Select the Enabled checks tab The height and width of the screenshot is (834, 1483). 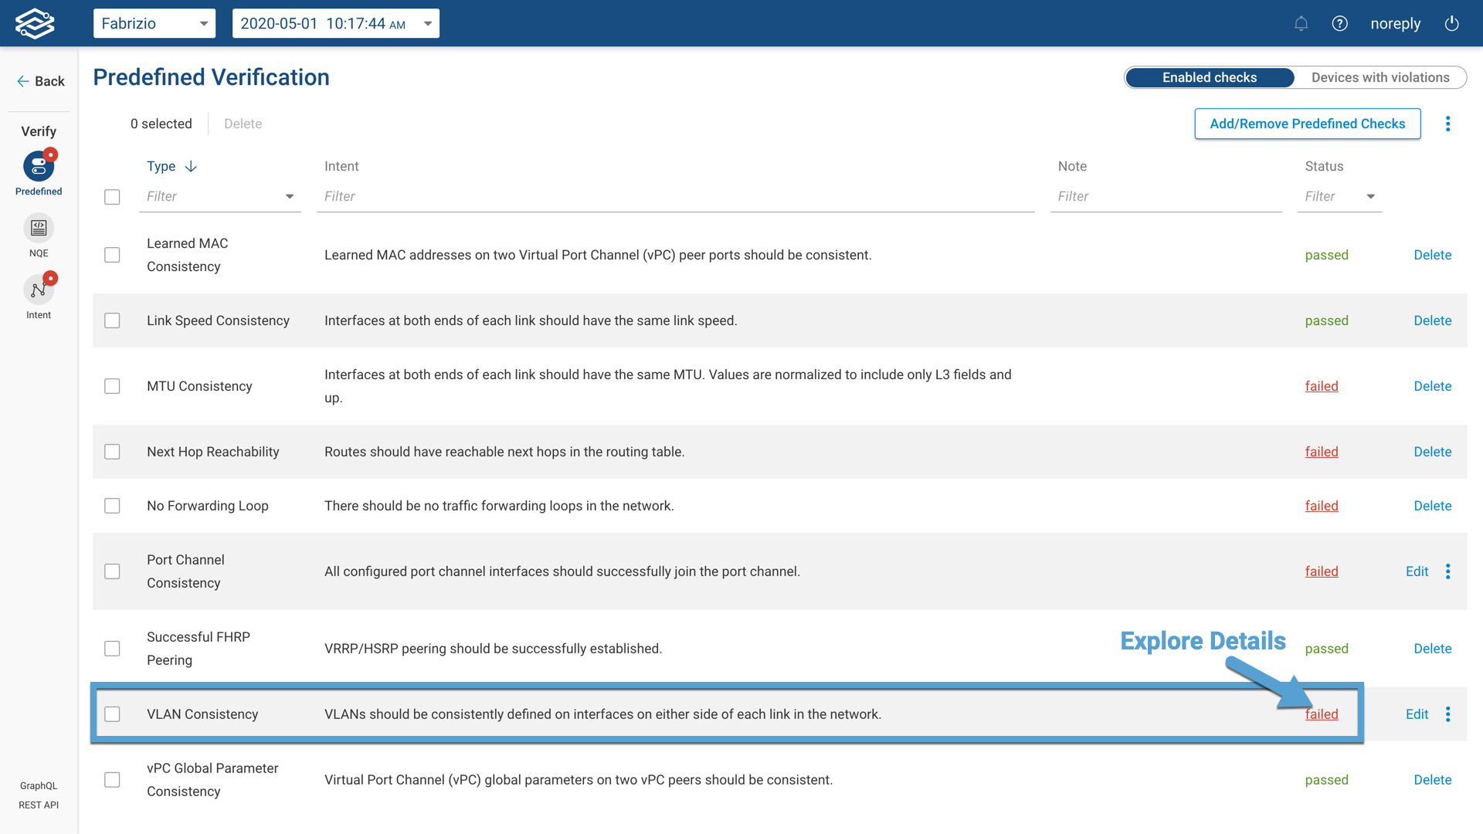click(x=1208, y=77)
